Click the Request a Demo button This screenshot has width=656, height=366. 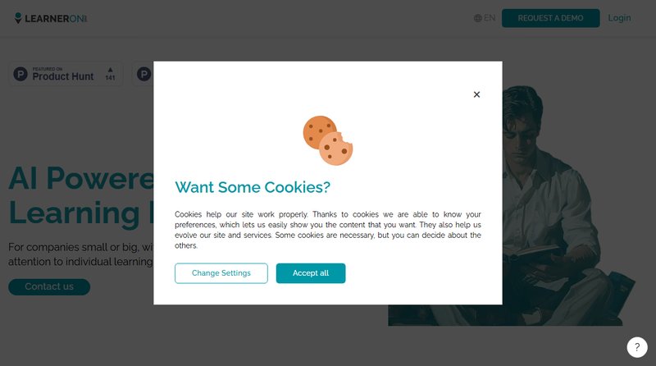tap(550, 18)
